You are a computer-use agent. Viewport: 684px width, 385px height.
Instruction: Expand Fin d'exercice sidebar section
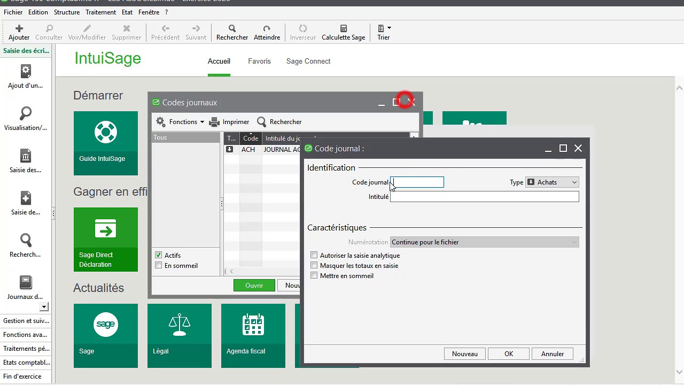(x=26, y=376)
